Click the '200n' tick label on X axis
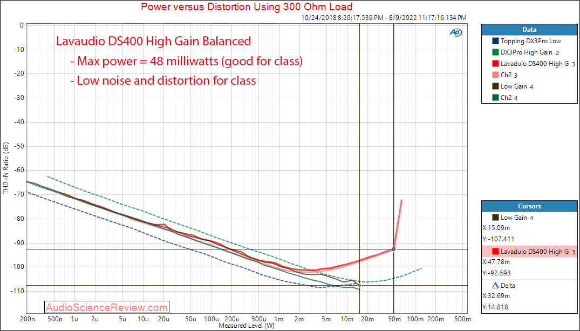Screen dimensions: 580x331 [28, 319]
